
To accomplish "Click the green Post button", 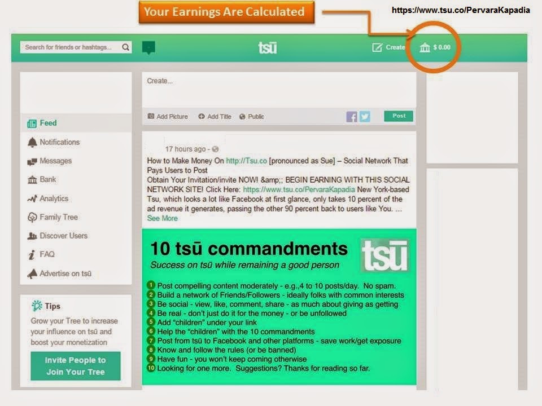I will point(399,116).
